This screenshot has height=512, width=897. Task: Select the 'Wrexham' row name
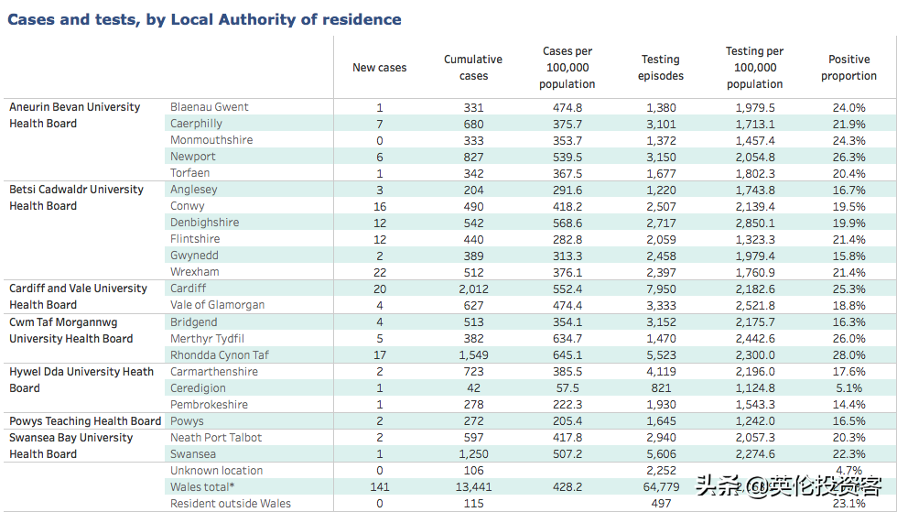click(x=194, y=272)
